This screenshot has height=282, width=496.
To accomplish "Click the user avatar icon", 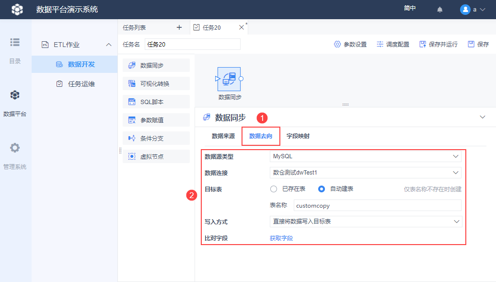I will [x=465, y=10].
